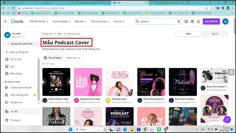
Task: Open the notifications bell
Action: pos(199,21)
